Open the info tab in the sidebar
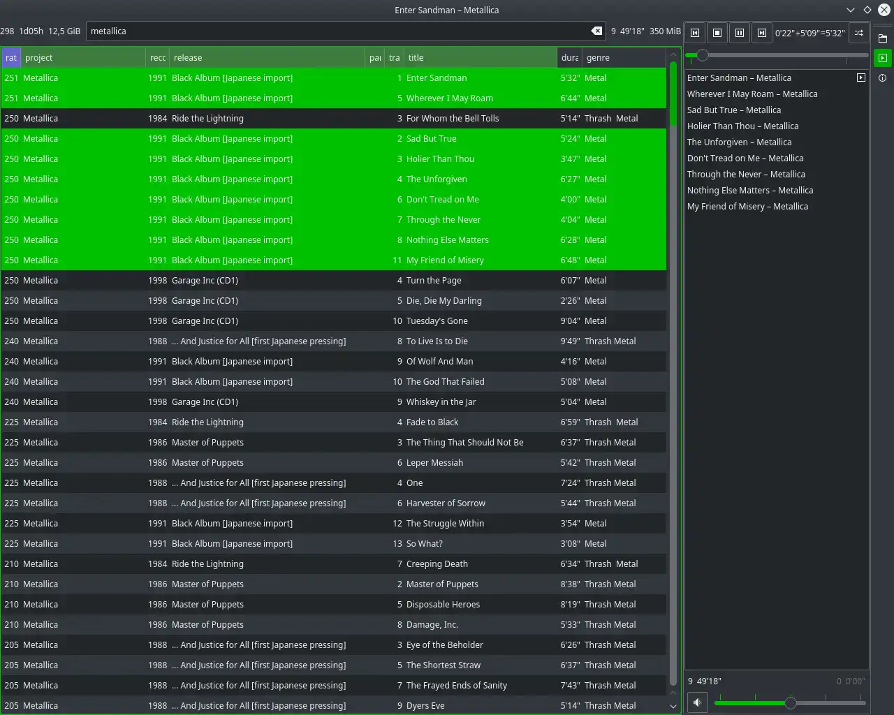 (x=882, y=78)
